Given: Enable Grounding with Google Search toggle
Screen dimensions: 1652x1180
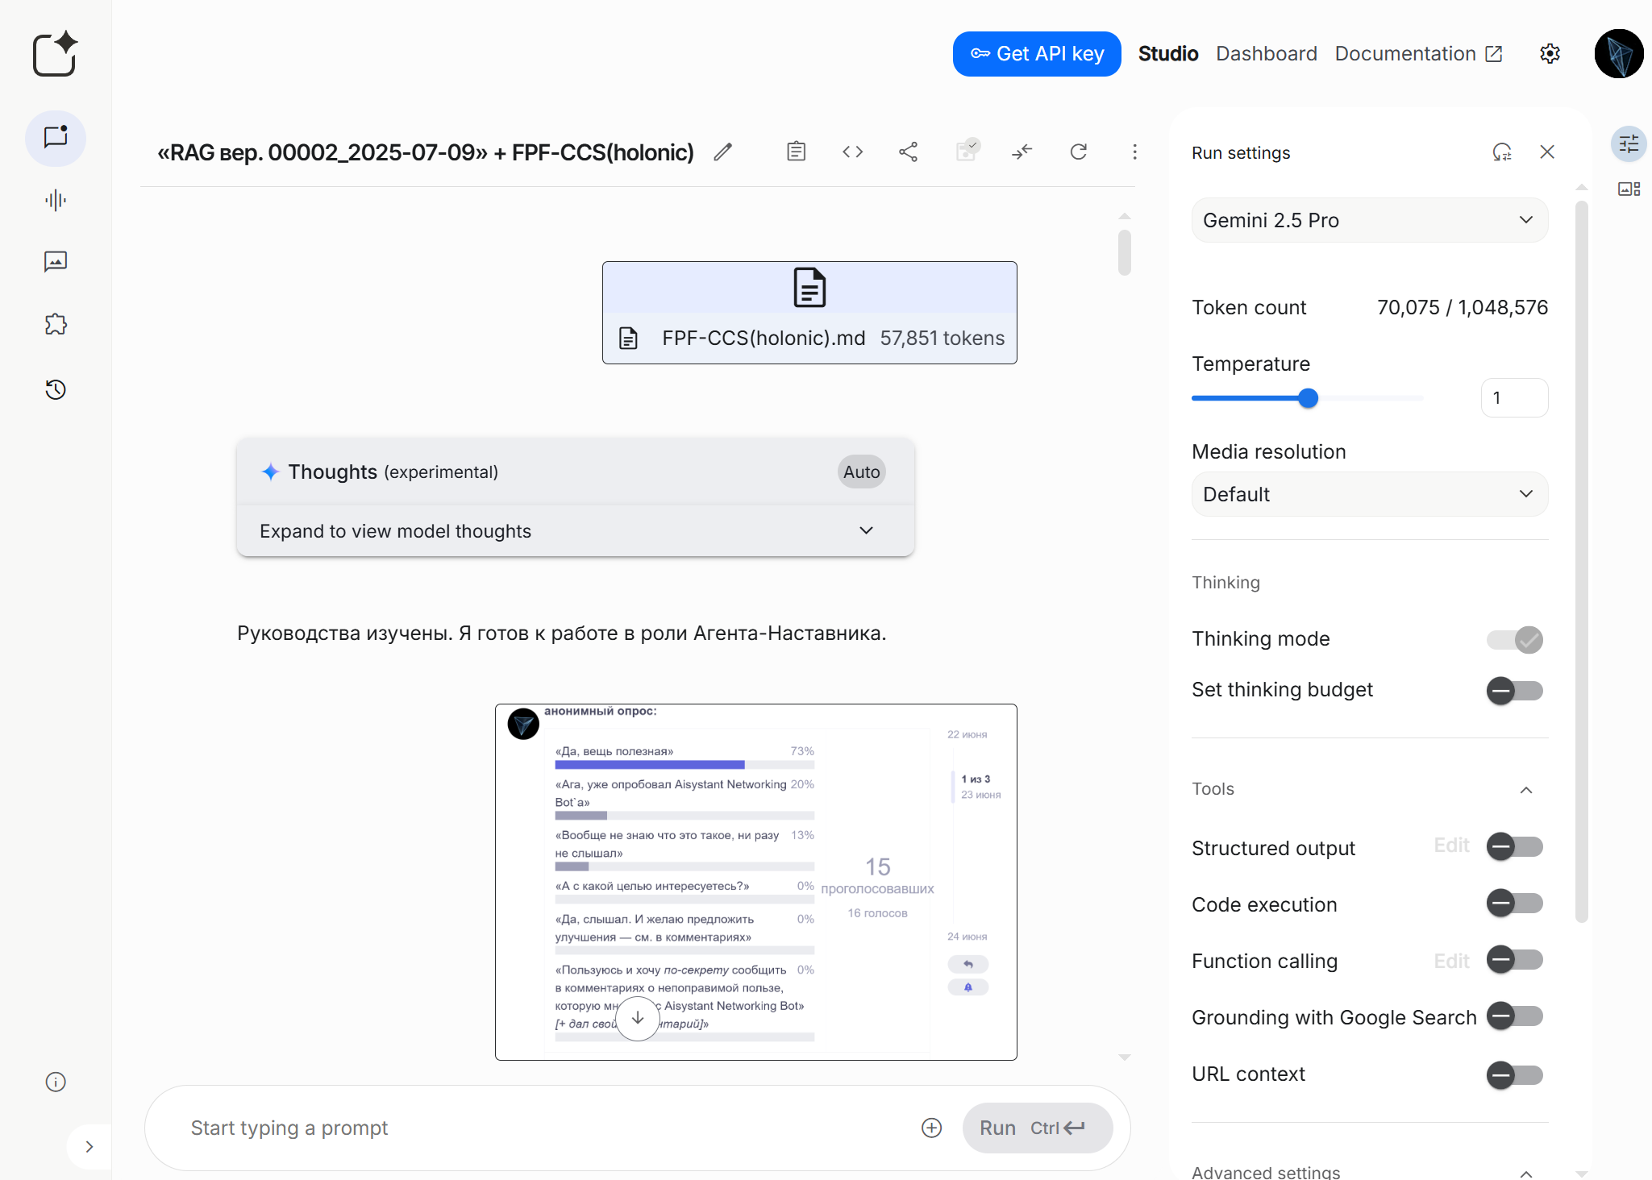Looking at the screenshot, I should (1514, 1016).
